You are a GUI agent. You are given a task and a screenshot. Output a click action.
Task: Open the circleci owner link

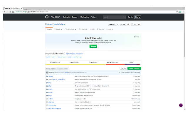(50, 24)
